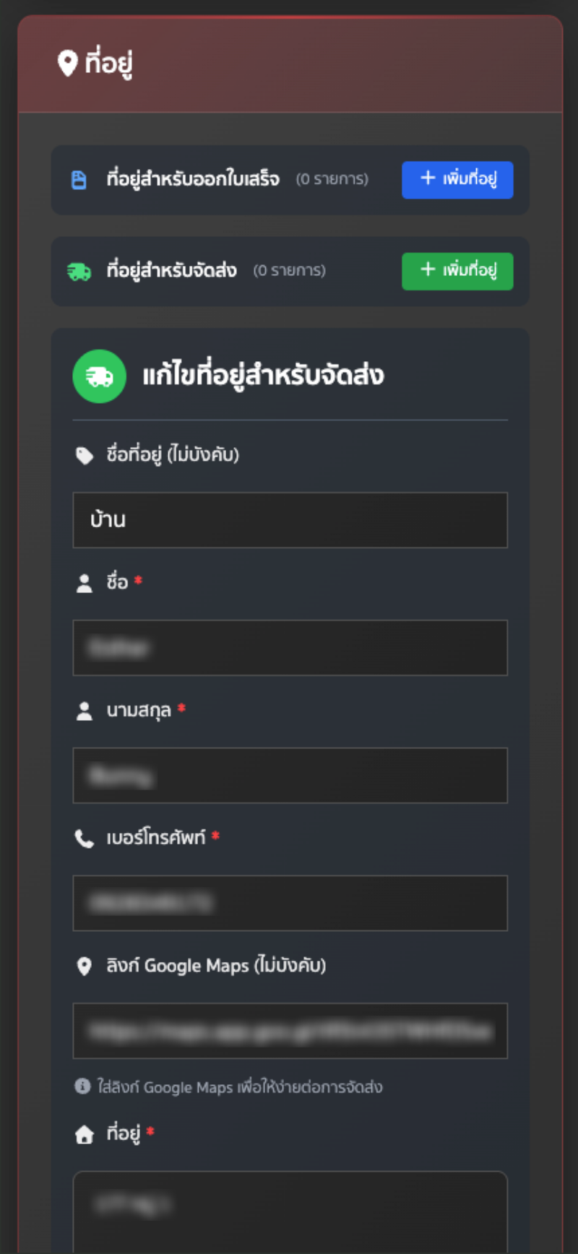Click the blue receipt document icon

pos(79,180)
